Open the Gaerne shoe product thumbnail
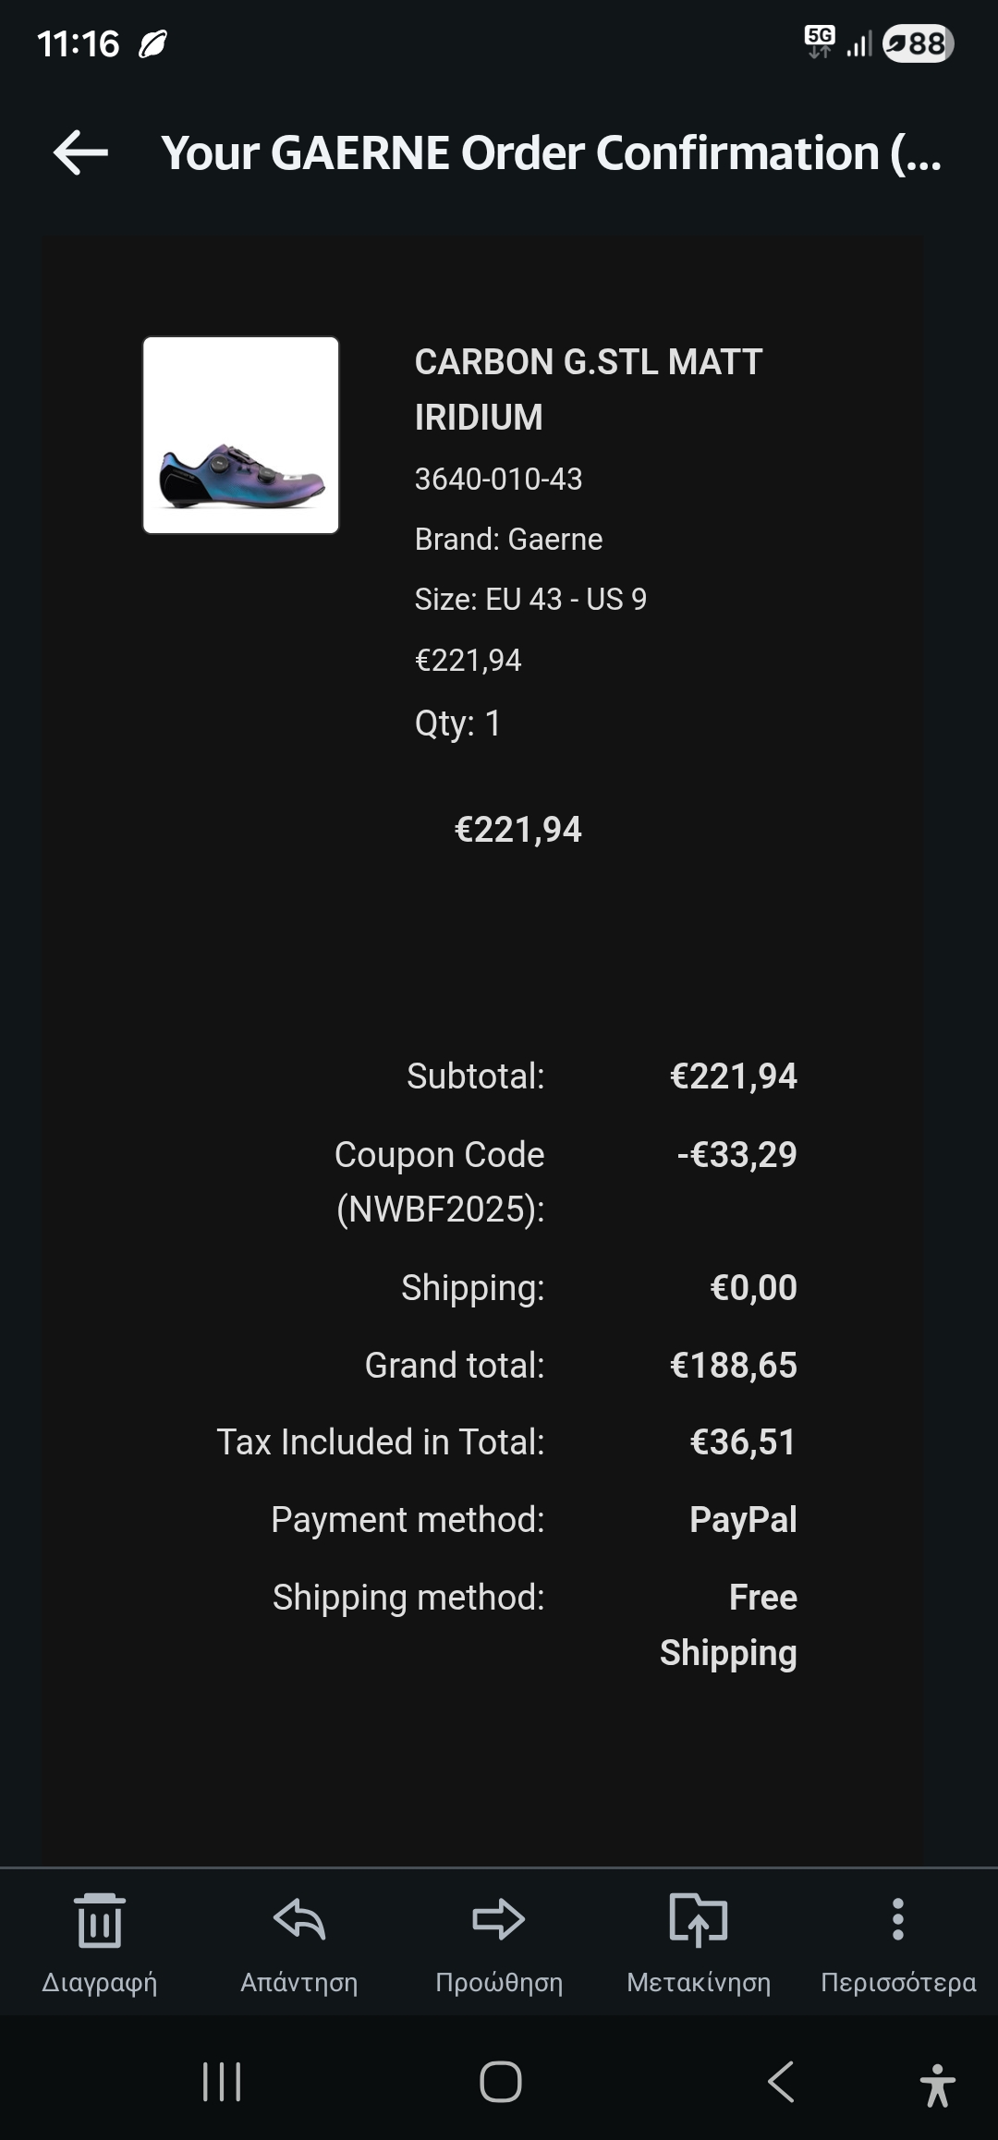 pyautogui.click(x=241, y=435)
